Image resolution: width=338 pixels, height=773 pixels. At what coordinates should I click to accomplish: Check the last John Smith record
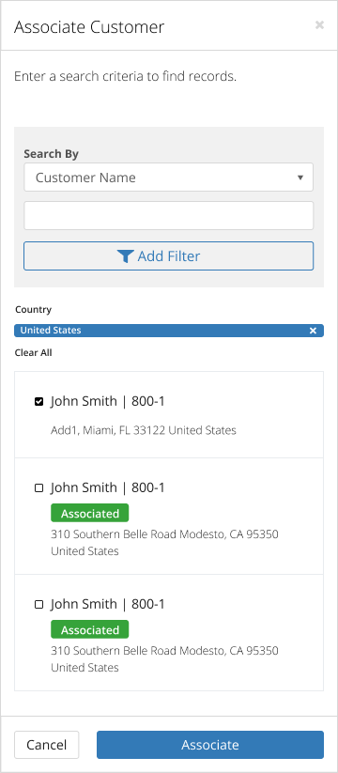point(38,604)
